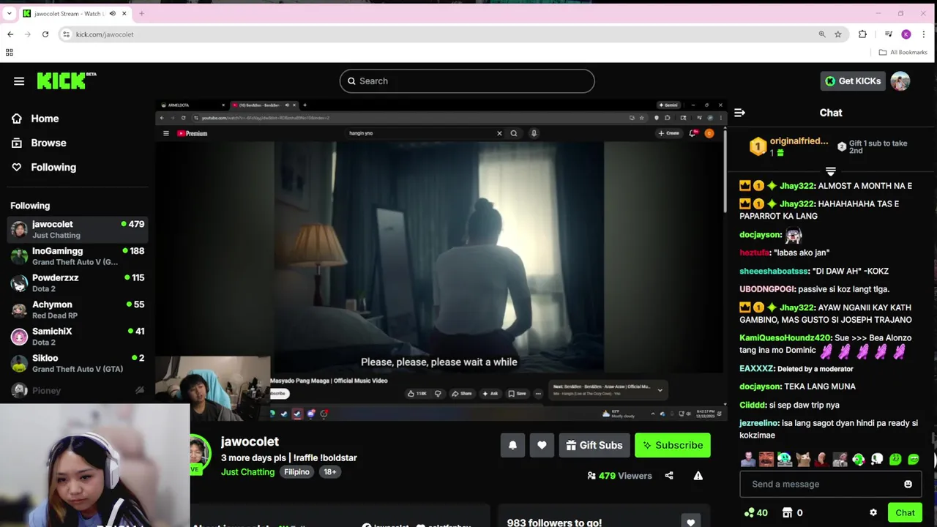Viewport: 937px width, 527px height.
Task: Click the share icon next to Viewers
Action: [669, 476]
